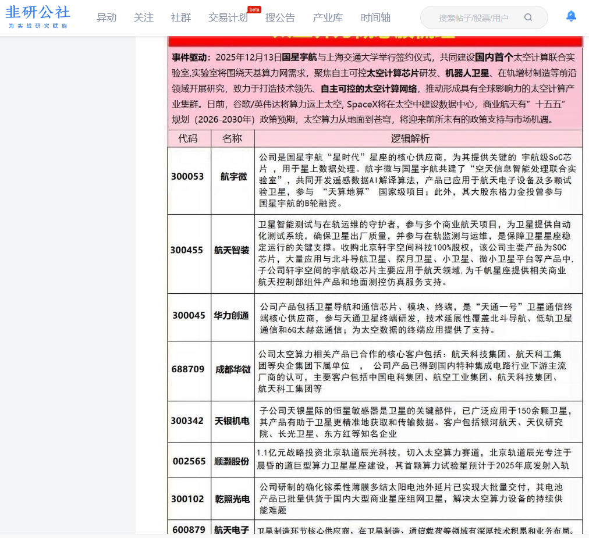
Task: Click the 航宇微 logic description text
Action: 417,180
